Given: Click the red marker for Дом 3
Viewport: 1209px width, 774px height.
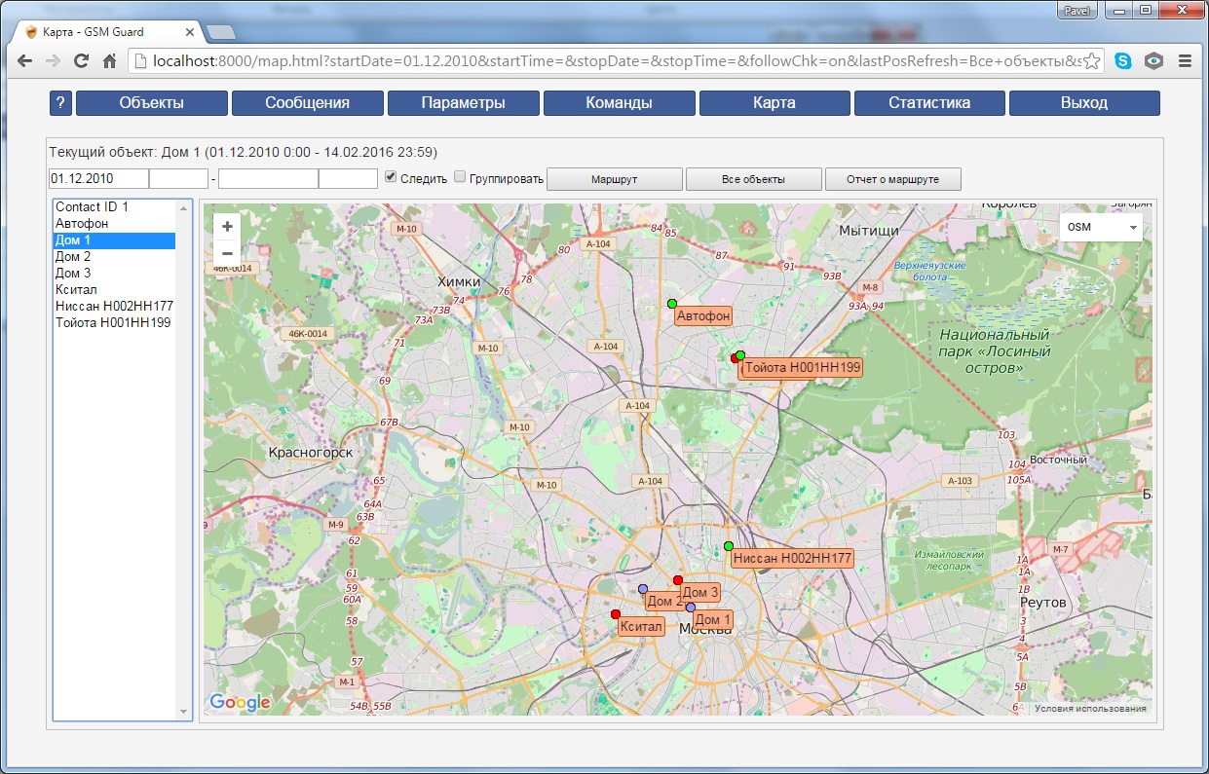Looking at the screenshot, I should click(678, 580).
